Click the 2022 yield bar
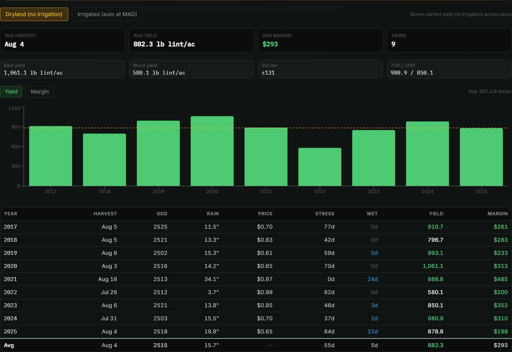 pyautogui.click(x=320, y=167)
